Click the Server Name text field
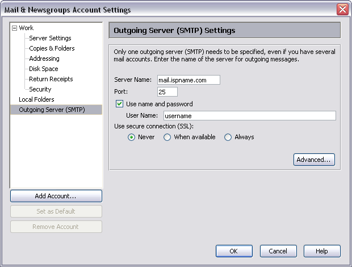 (x=188, y=80)
